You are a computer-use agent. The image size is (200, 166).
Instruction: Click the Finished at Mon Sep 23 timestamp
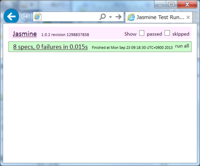(132, 48)
